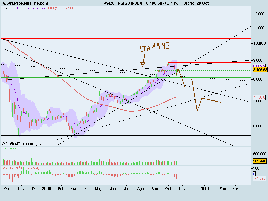This screenshot has height=201, width=268.
Task: Click the Volumen panel label
Action: click(10, 149)
